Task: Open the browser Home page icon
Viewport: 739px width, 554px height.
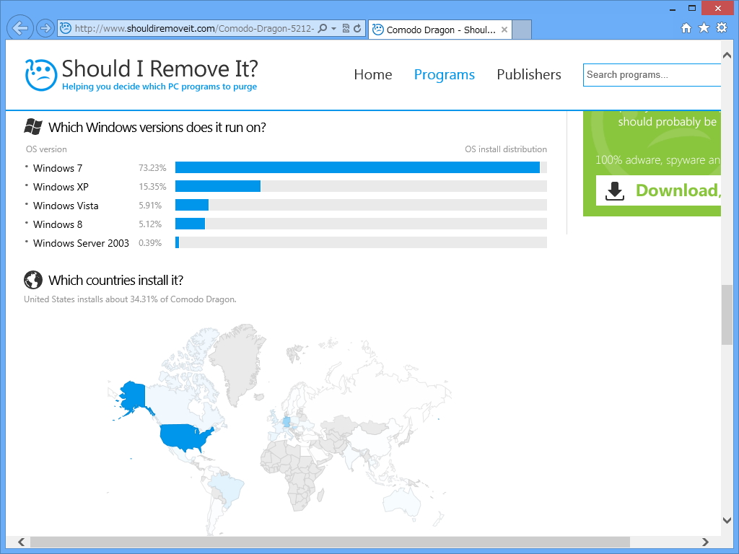Action: 686,28
